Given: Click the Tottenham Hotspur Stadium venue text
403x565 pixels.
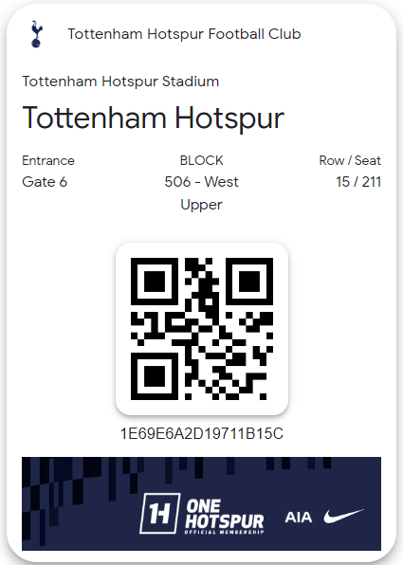Looking at the screenshot, I should coord(120,82).
